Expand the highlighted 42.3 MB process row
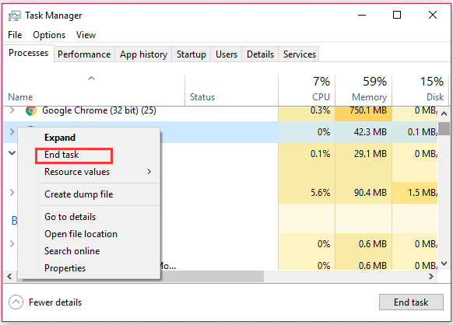The width and height of the screenshot is (453, 325). [x=12, y=132]
